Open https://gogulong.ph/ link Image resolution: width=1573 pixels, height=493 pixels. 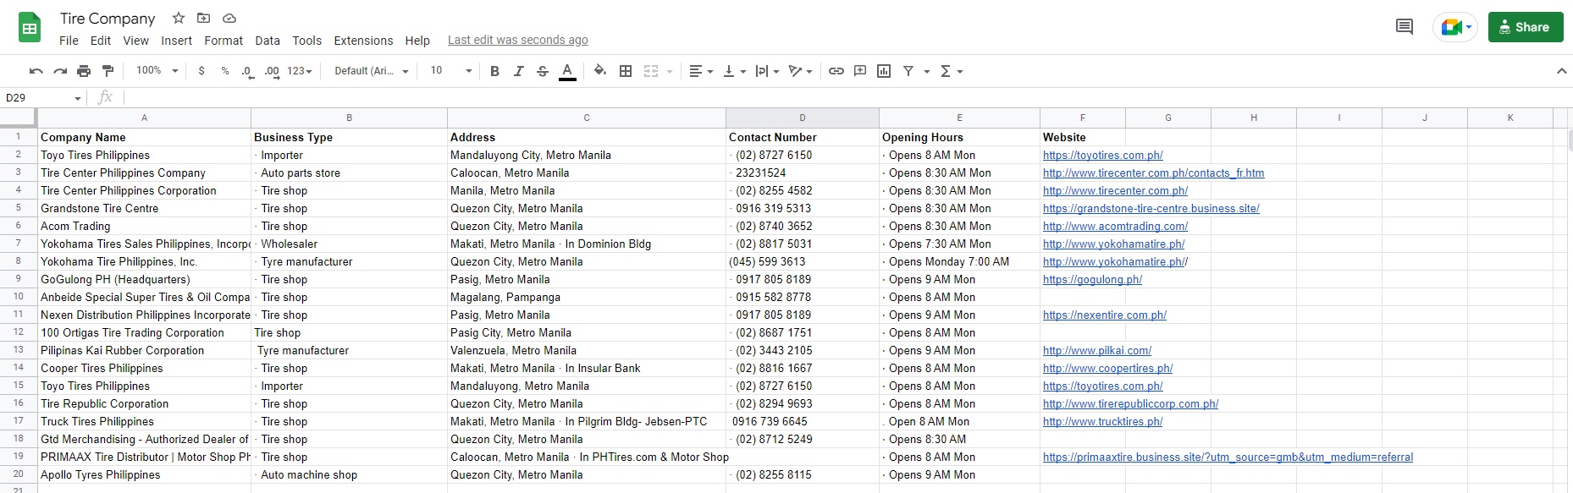click(1092, 280)
